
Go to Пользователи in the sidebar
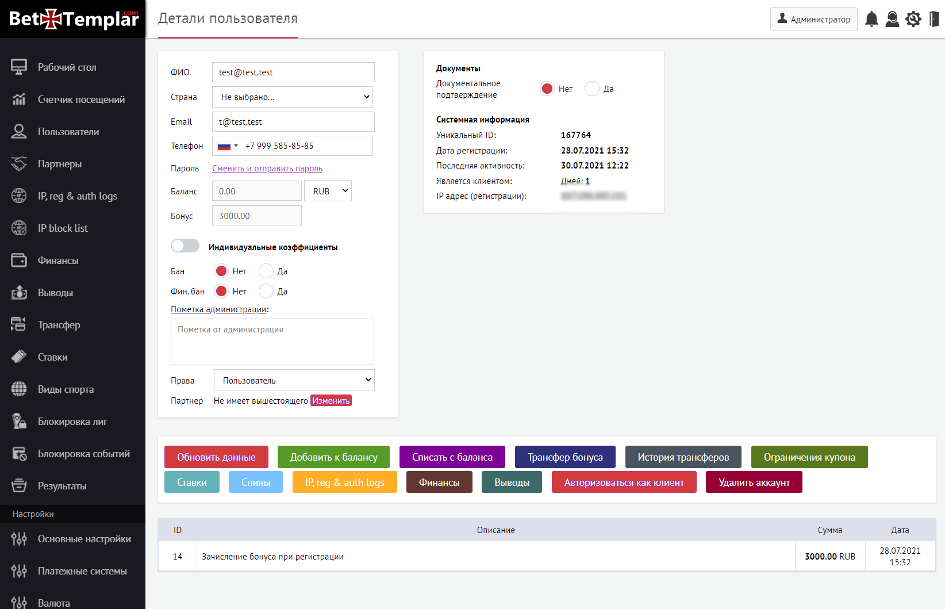click(x=68, y=132)
